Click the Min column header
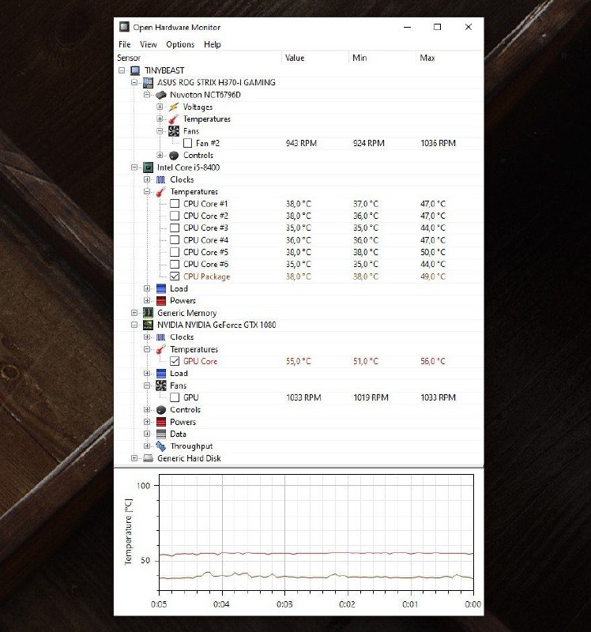The image size is (591, 632). pos(382,58)
